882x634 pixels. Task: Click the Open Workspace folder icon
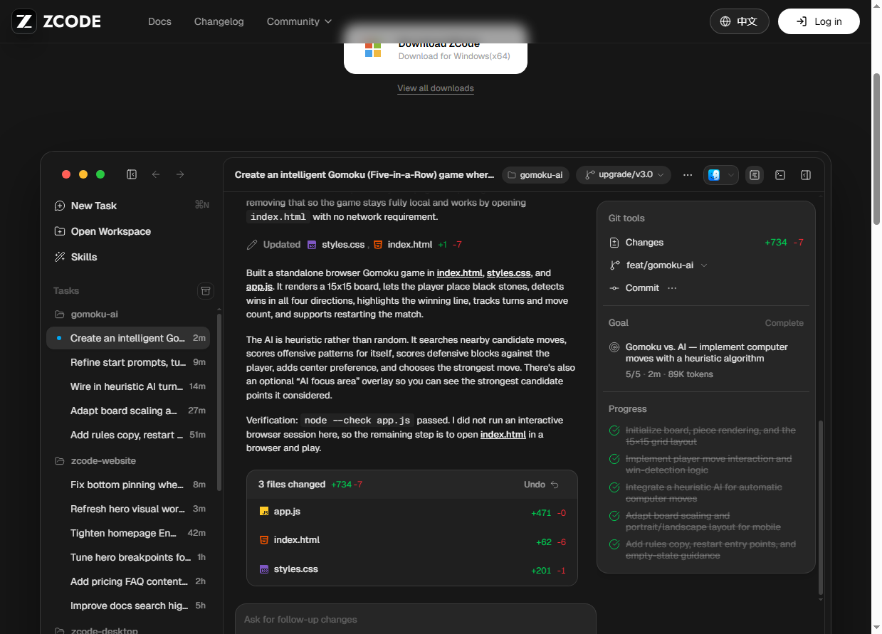(60, 231)
